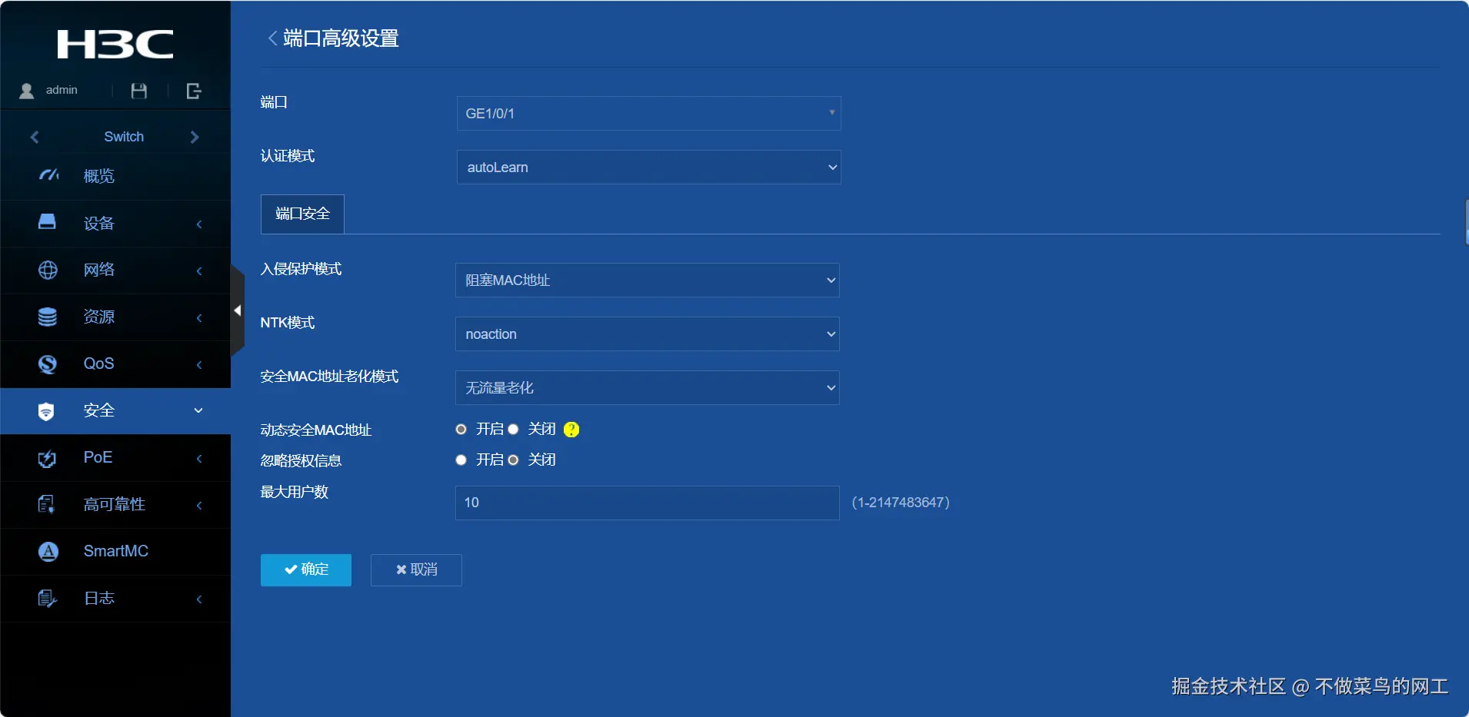This screenshot has width=1469, height=717.
Task: Select 开启 for 忽略授权信息
Action: click(461, 460)
